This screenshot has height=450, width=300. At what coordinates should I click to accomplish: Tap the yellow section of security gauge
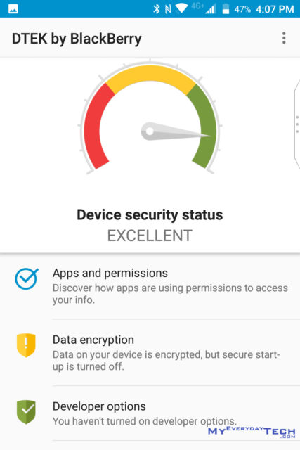pos(150,78)
